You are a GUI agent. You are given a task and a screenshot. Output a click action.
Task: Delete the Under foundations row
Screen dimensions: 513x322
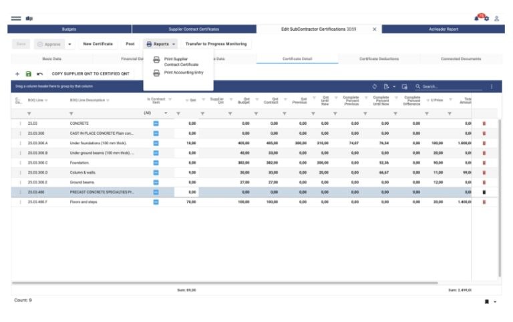(x=484, y=143)
